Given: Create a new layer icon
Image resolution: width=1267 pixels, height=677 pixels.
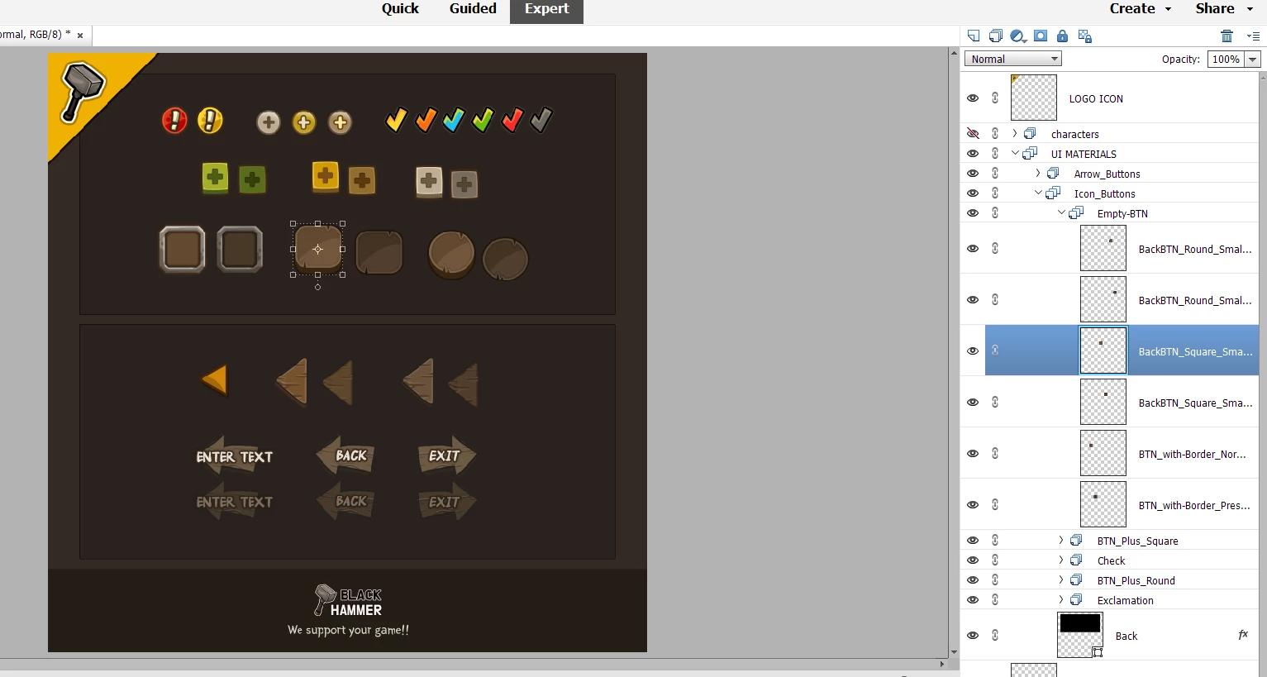Looking at the screenshot, I should (974, 36).
